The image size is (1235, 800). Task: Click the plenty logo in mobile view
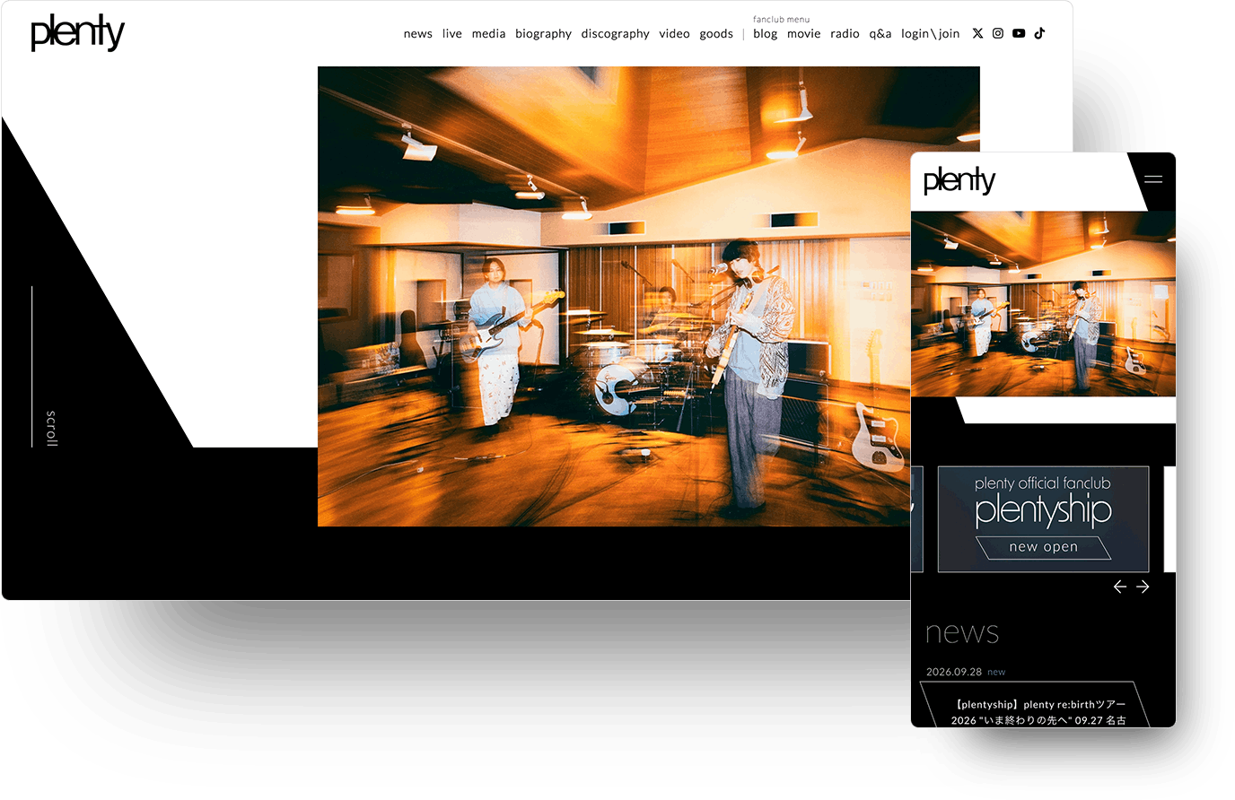coord(959,180)
